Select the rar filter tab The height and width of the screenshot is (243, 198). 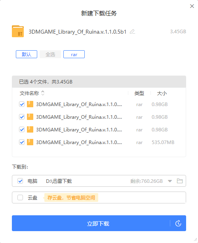(74, 54)
